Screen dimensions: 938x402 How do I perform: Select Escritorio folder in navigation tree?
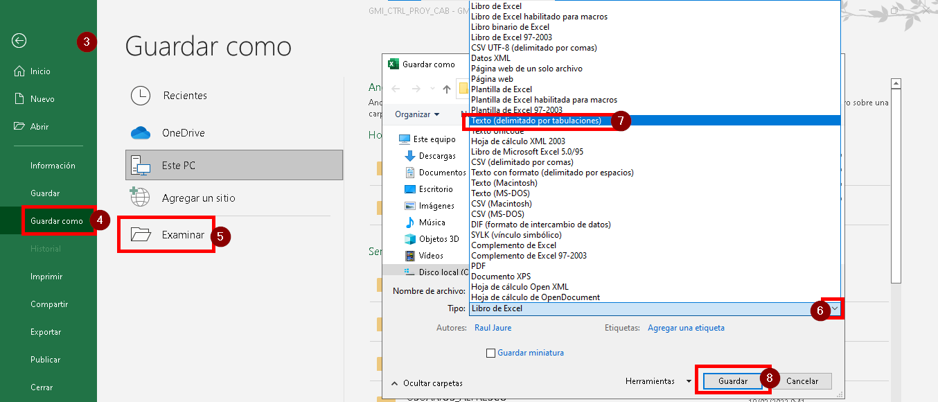[429, 189]
